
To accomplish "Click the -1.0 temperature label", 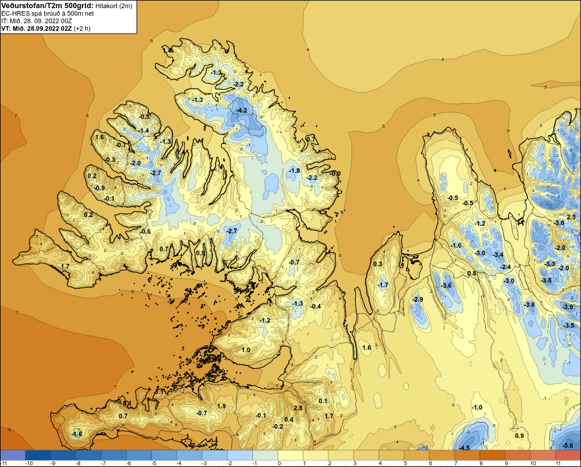I will [477, 407].
